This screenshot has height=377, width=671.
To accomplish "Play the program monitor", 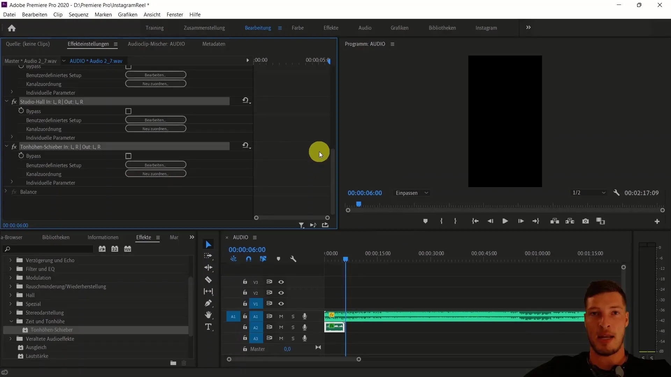I will click(x=505, y=221).
